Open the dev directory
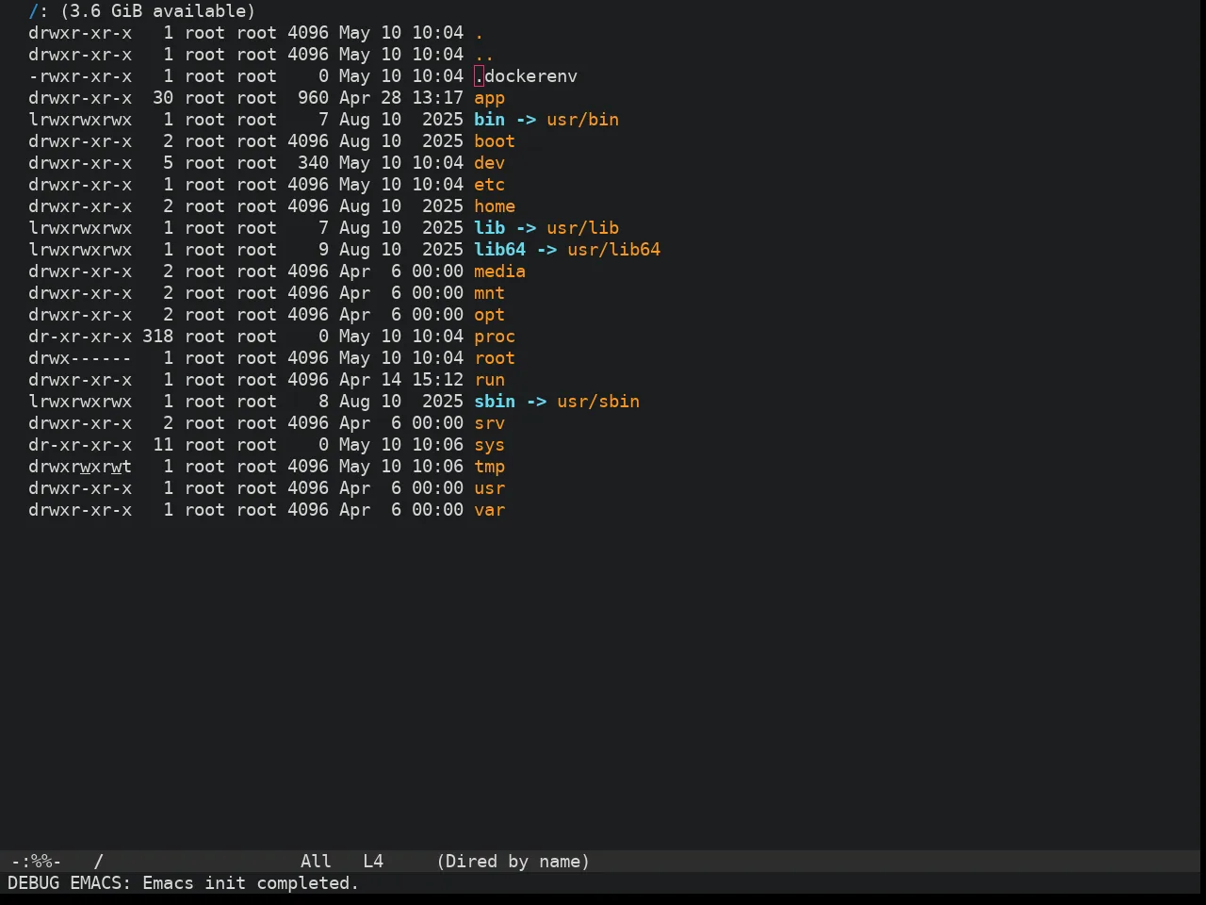 click(x=489, y=163)
